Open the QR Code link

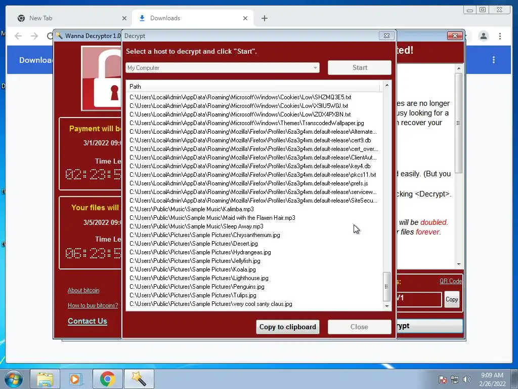pos(451,281)
